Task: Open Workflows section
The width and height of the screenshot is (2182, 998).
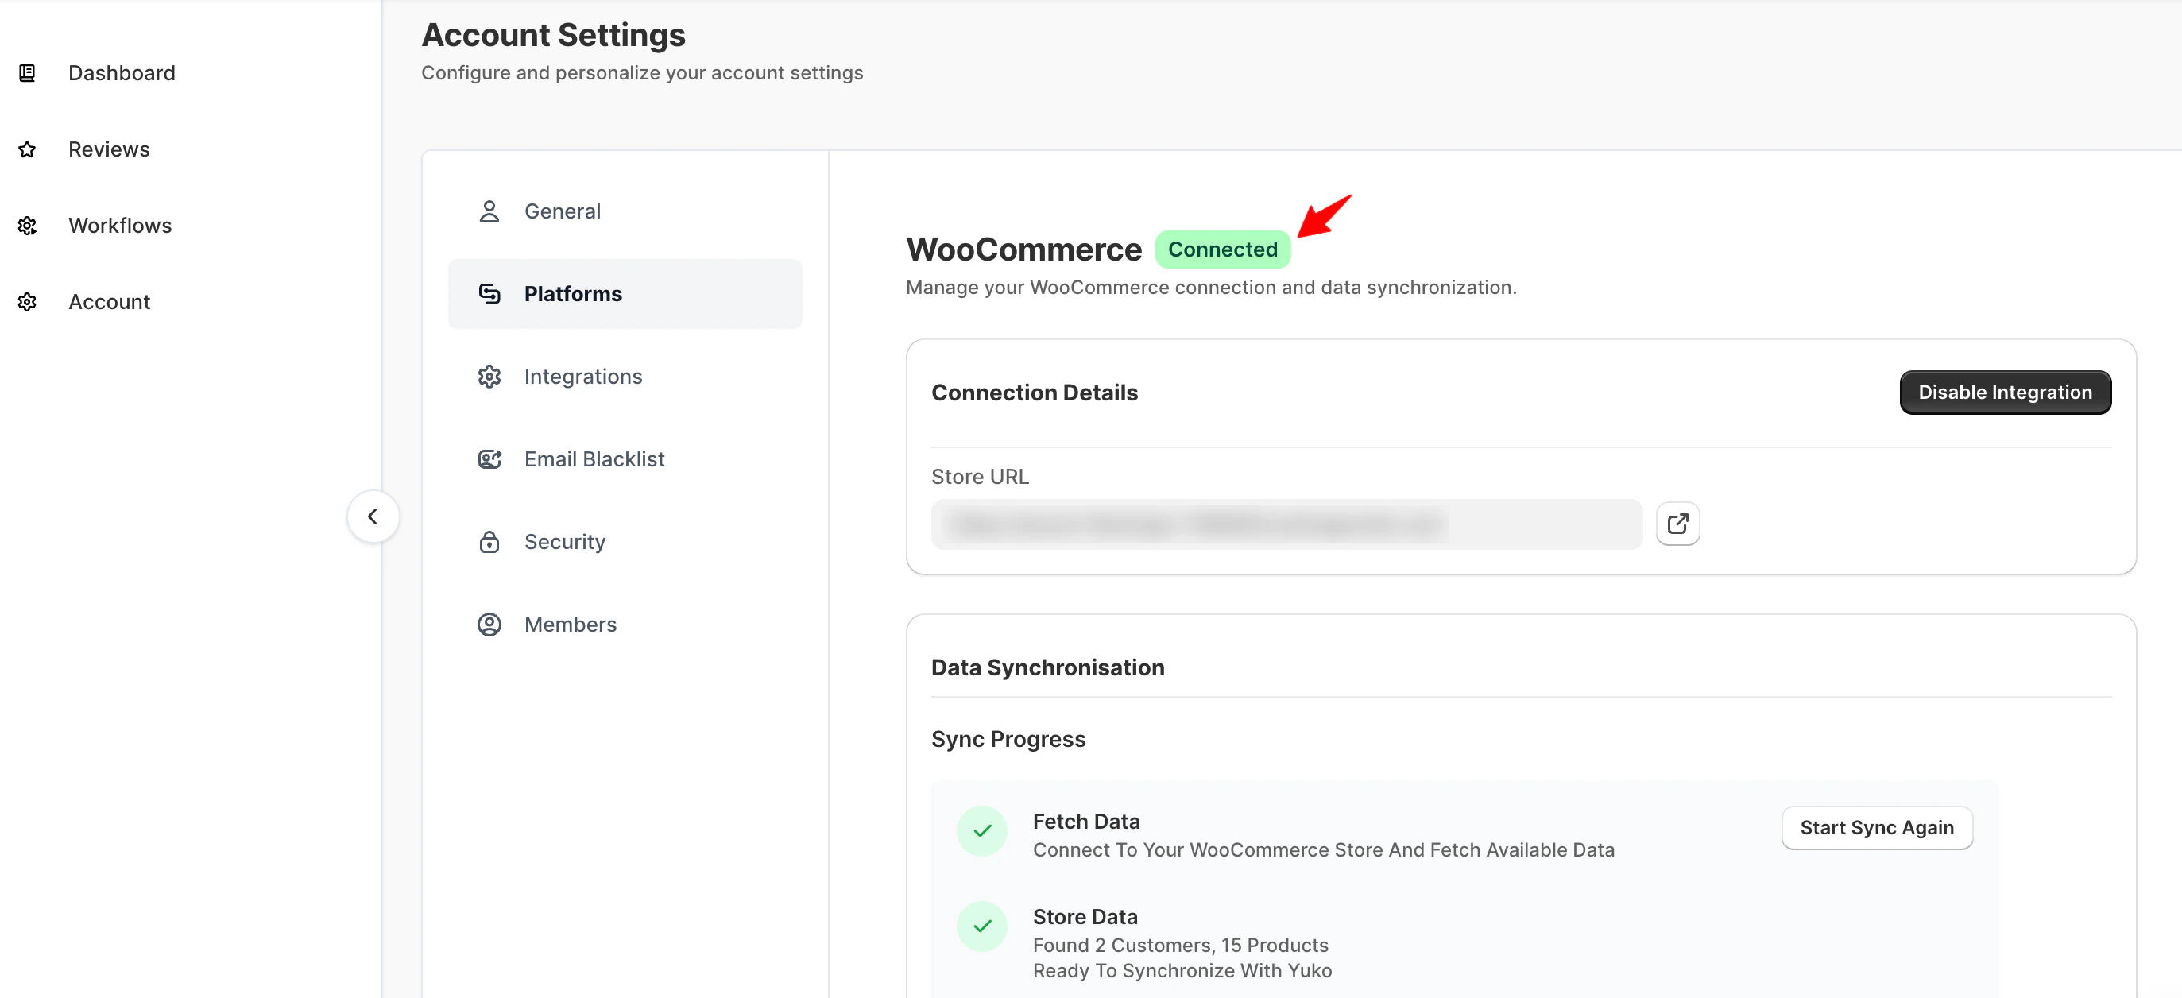Action: pyautogui.click(x=120, y=226)
